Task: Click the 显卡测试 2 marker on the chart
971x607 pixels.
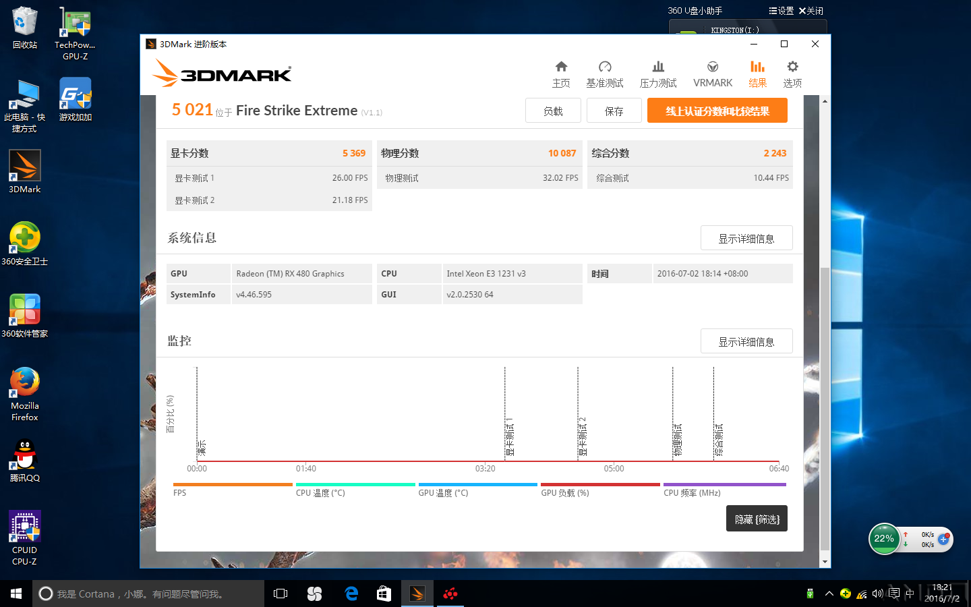Action: 583,437
